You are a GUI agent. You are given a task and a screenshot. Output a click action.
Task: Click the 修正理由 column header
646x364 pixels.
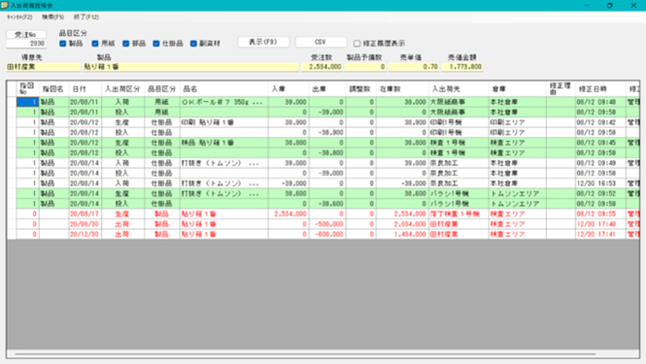tap(561, 89)
